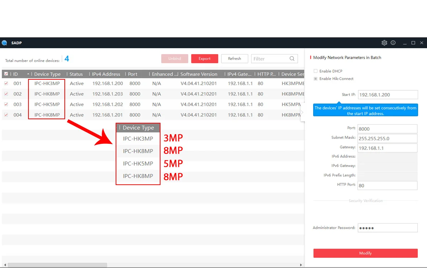The height and width of the screenshot is (268, 427).
Task: Click the HTTP Port field
Action: point(387,185)
